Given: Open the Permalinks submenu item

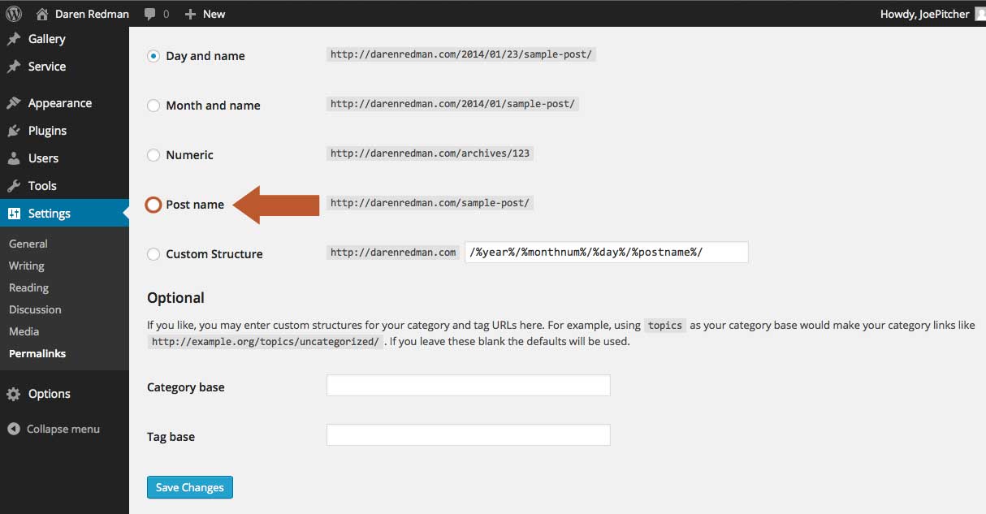Looking at the screenshot, I should point(37,353).
